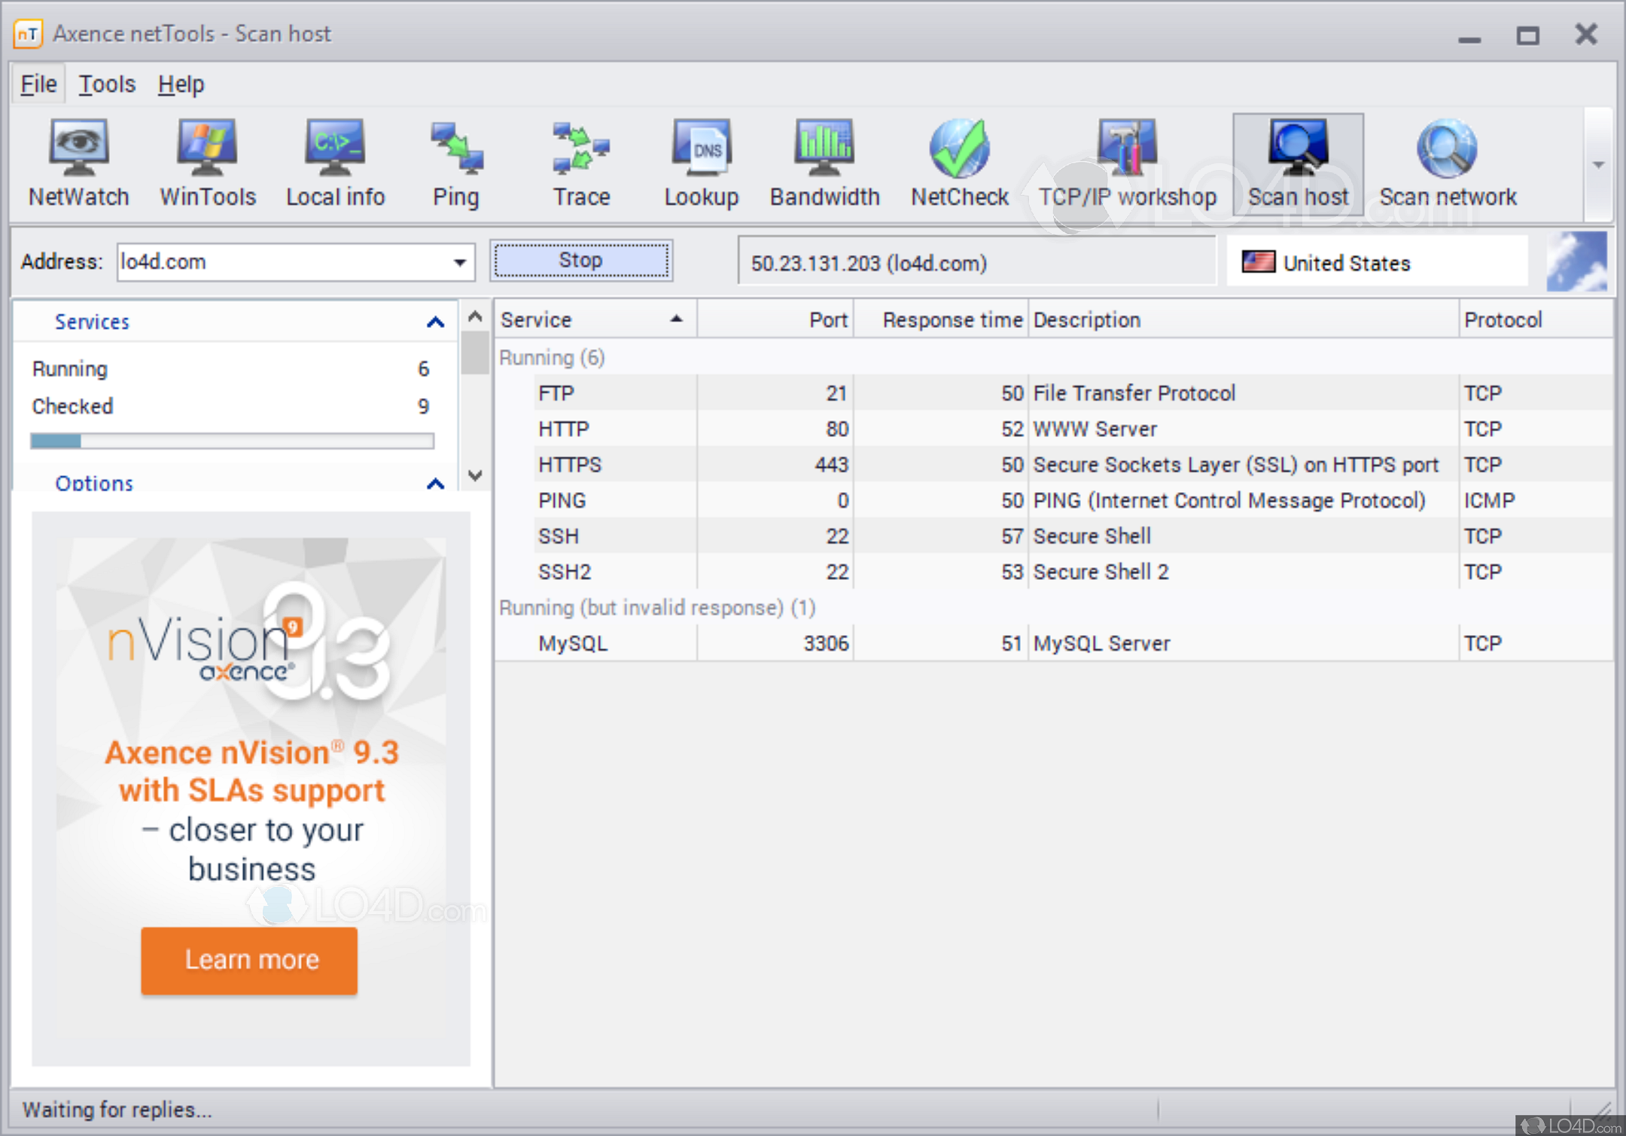Open Local info
This screenshot has height=1136, width=1626.
(x=335, y=162)
